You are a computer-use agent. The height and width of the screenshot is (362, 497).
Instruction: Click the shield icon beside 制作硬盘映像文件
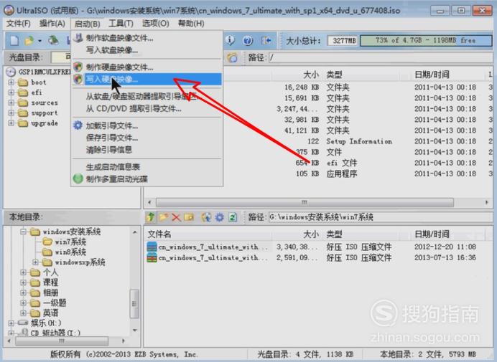coord(78,67)
